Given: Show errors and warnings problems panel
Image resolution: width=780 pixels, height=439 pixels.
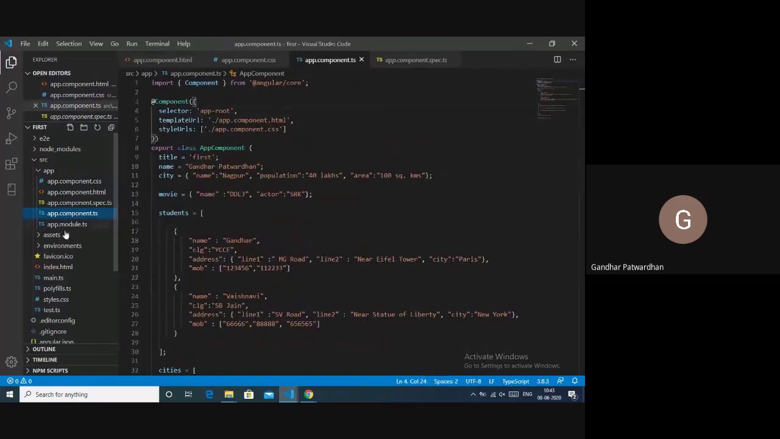Looking at the screenshot, I should point(19,381).
